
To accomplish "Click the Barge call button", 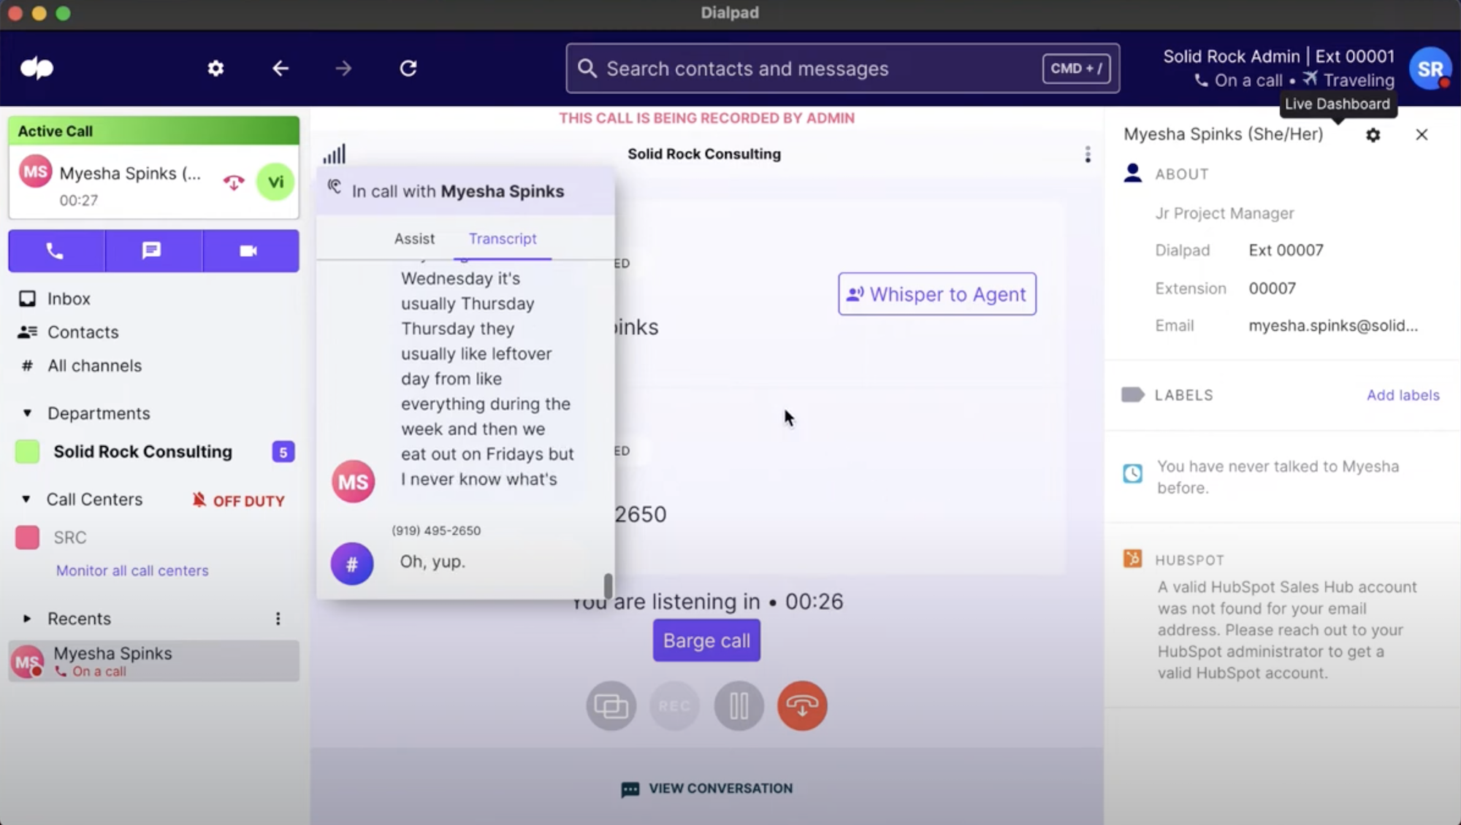I will click(706, 640).
